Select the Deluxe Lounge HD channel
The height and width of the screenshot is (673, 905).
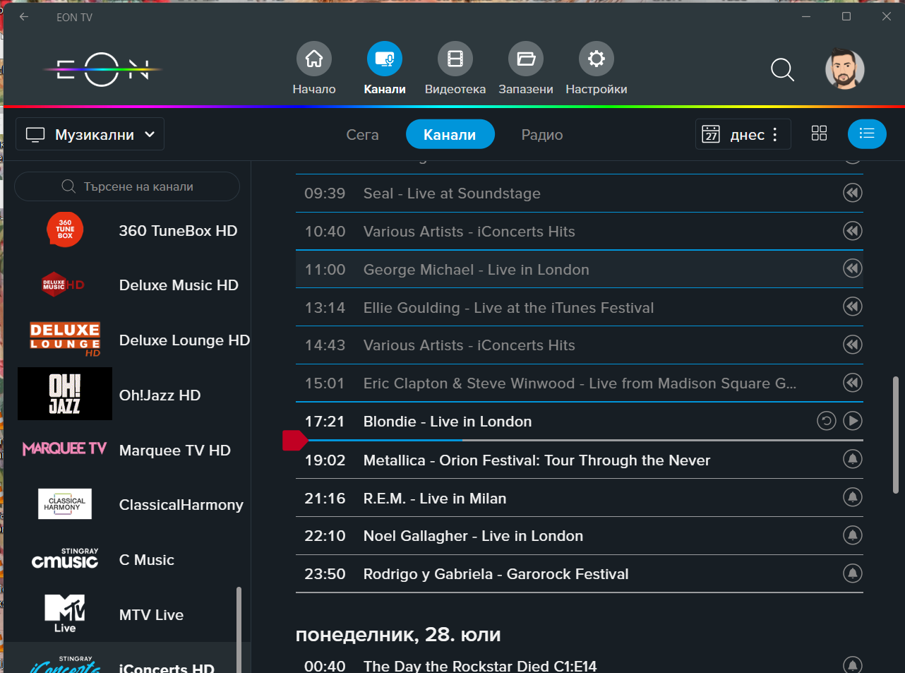tap(127, 340)
